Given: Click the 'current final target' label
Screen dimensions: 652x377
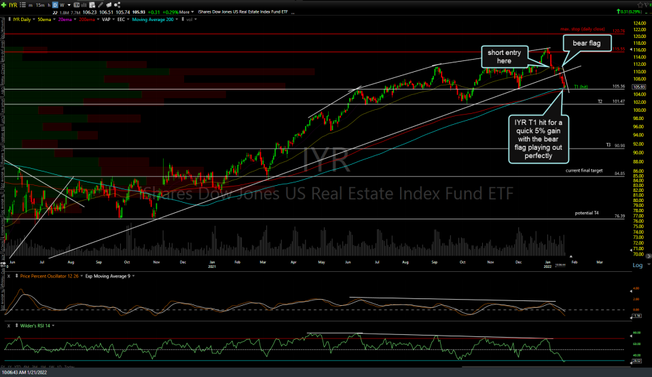Looking at the screenshot, I should pos(584,171).
